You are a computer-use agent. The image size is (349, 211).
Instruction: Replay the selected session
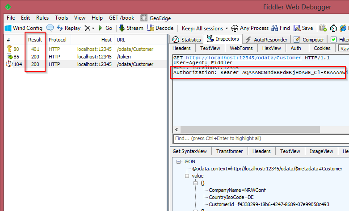(68, 28)
